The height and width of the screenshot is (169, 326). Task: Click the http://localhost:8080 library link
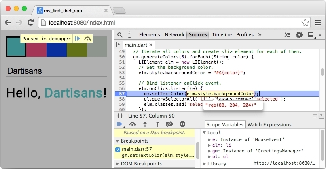[284, 163]
